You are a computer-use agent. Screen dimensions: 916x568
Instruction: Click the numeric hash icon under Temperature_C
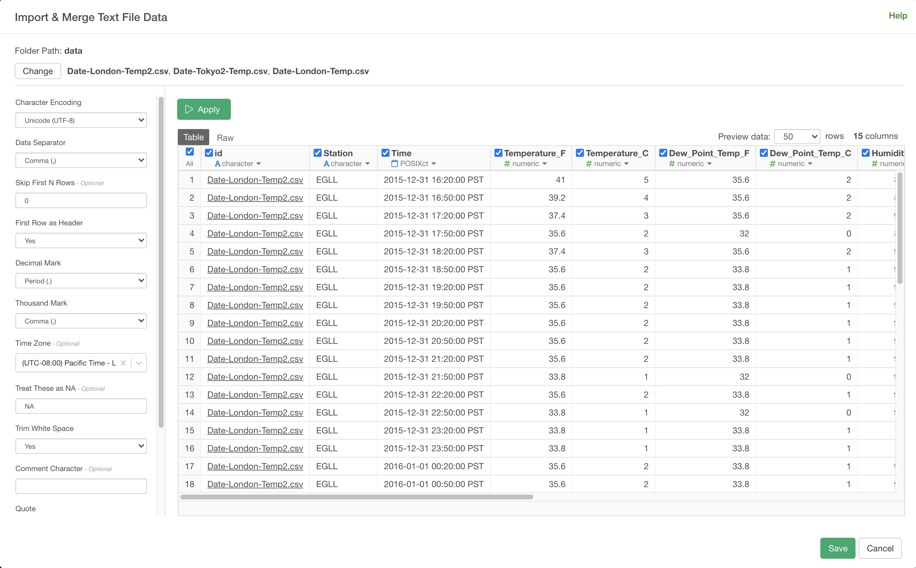(x=589, y=164)
